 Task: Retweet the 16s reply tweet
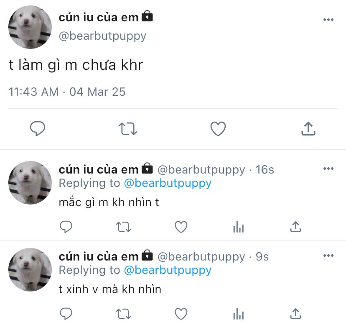click(x=124, y=227)
